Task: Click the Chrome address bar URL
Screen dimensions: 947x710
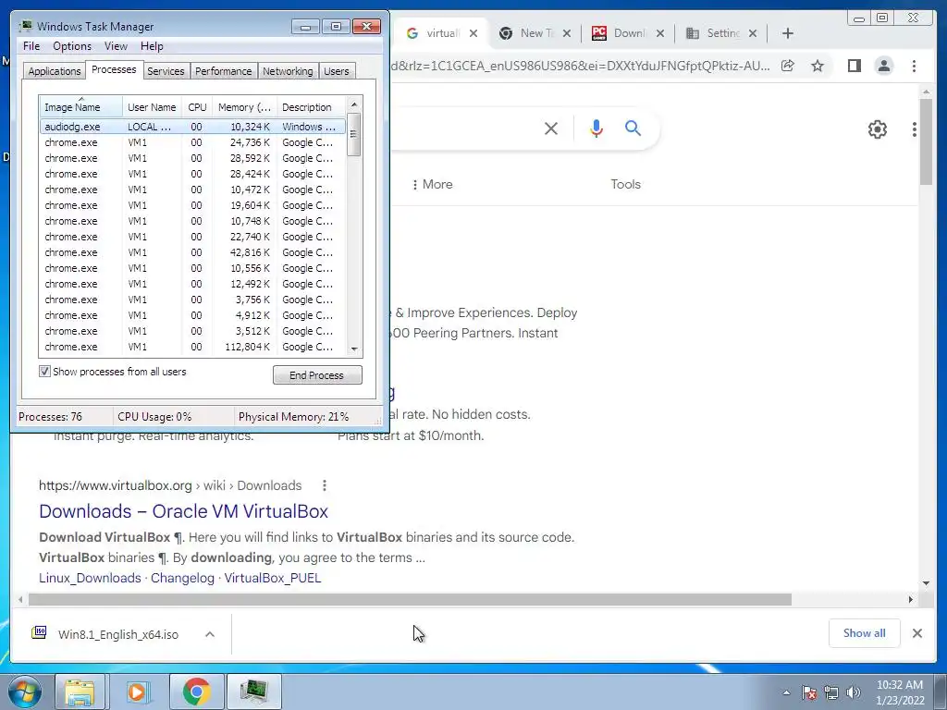Action: pos(580,66)
